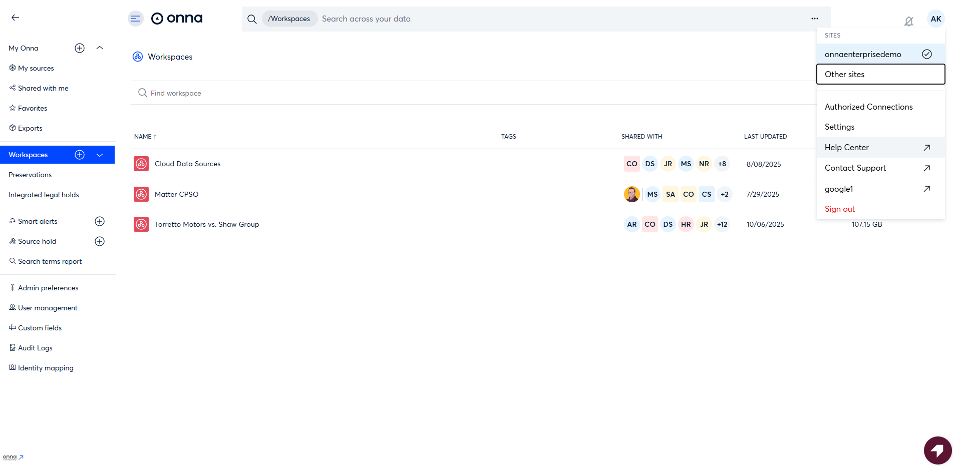Click the search bar three-dots options
This screenshot has width=953, height=466.
coord(814,19)
